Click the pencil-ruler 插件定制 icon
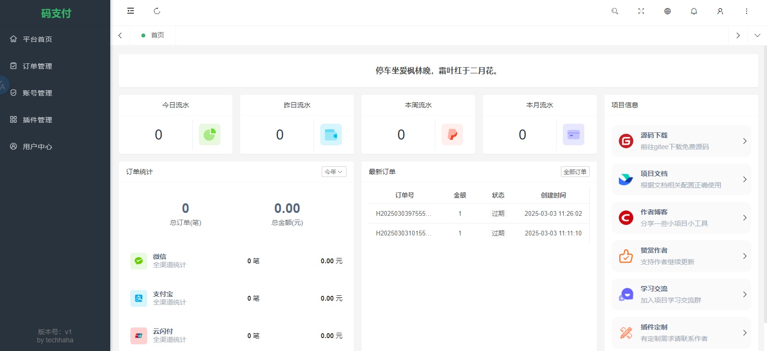Viewport: 767px width, 351px height. [x=626, y=333]
